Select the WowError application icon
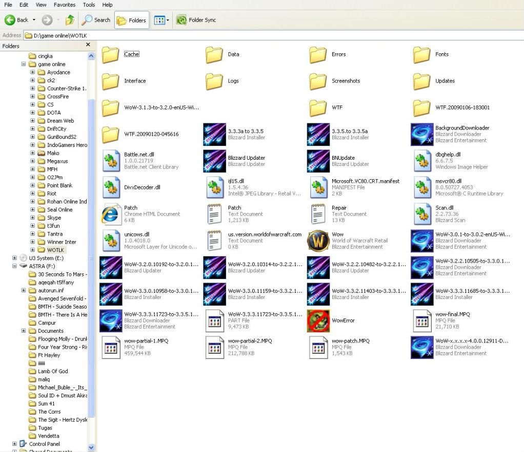Viewport: 524px width, 452px height. click(318, 320)
